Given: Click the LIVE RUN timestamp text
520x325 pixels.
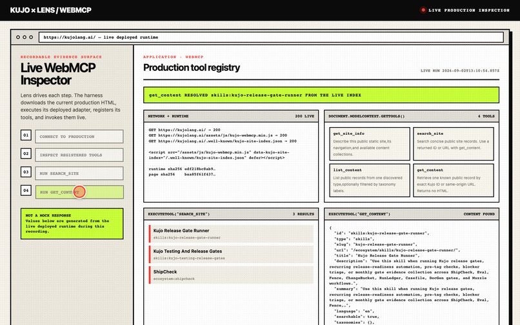Looking at the screenshot, I should pyautogui.click(x=459, y=71).
